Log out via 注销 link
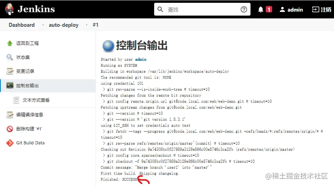 [326, 10]
